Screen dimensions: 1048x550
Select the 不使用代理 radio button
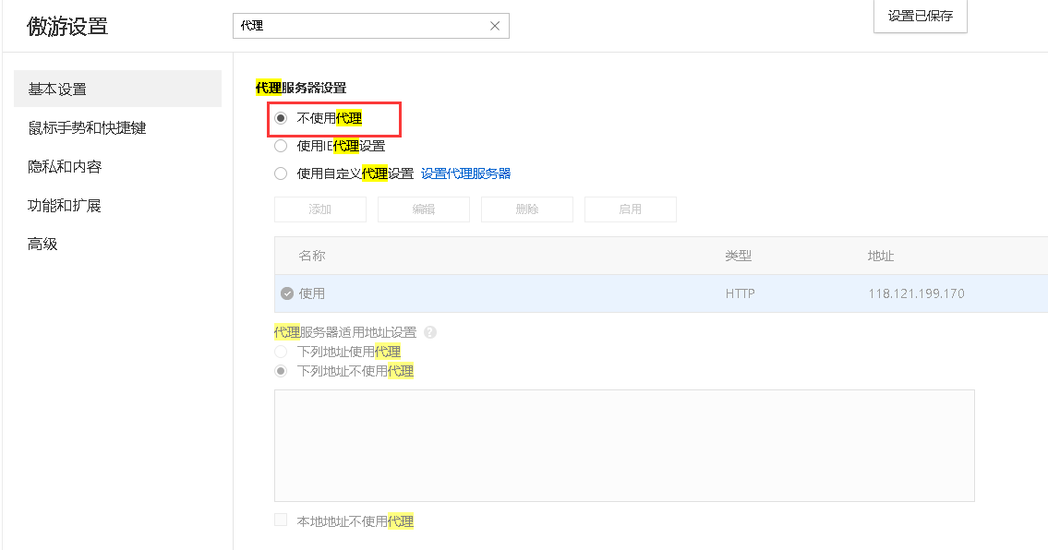pos(281,118)
